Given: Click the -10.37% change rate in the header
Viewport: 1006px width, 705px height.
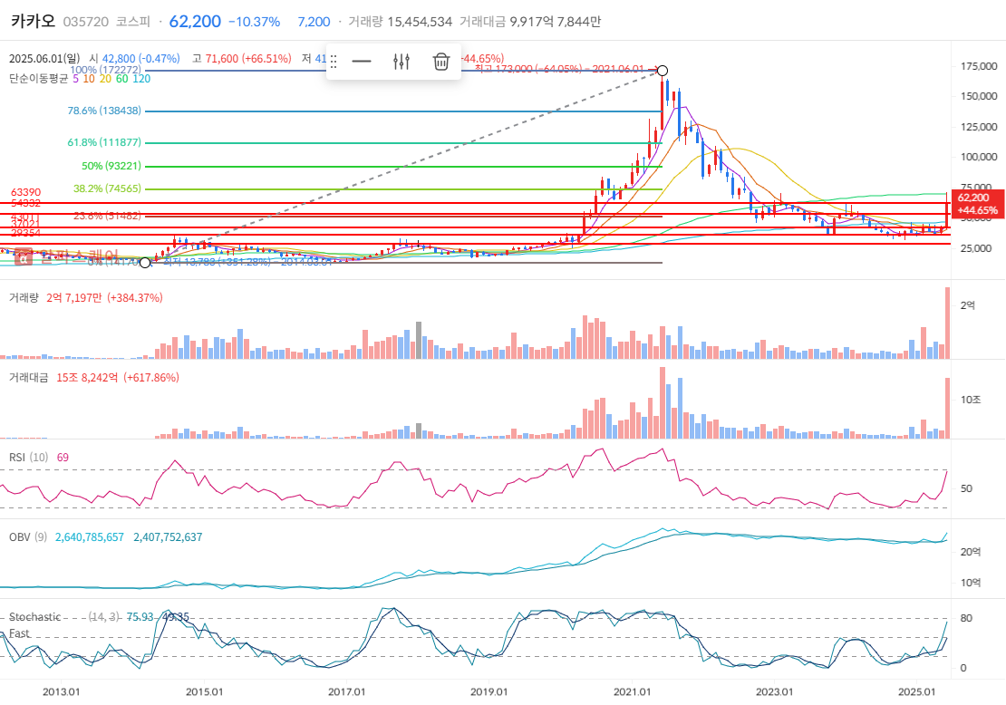Looking at the screenshot, I should (254, 22).
